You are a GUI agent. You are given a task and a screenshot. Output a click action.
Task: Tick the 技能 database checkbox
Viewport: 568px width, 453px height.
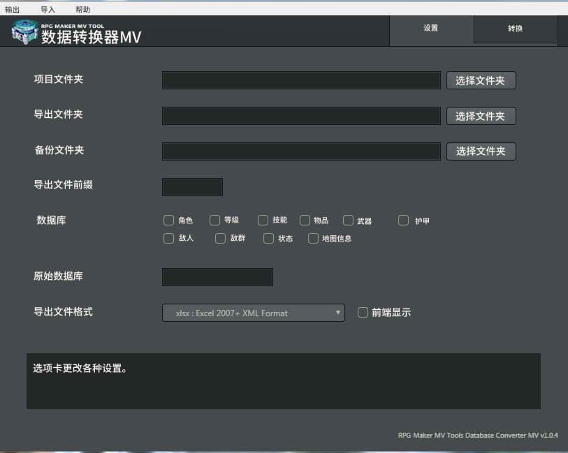tap(263, 220)
